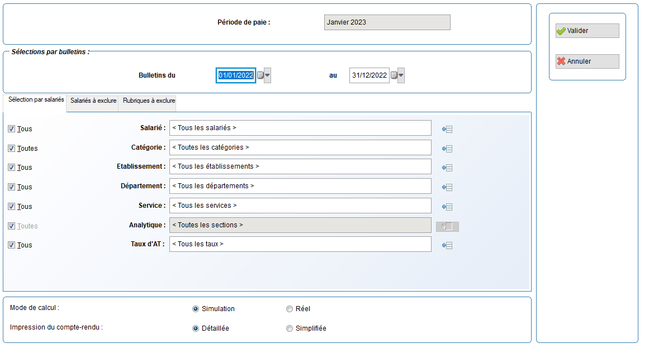Click the 'Sélections par bulletins :' heading
The height and width of the screenshot is (353, 649).
(x=50, y=52)
